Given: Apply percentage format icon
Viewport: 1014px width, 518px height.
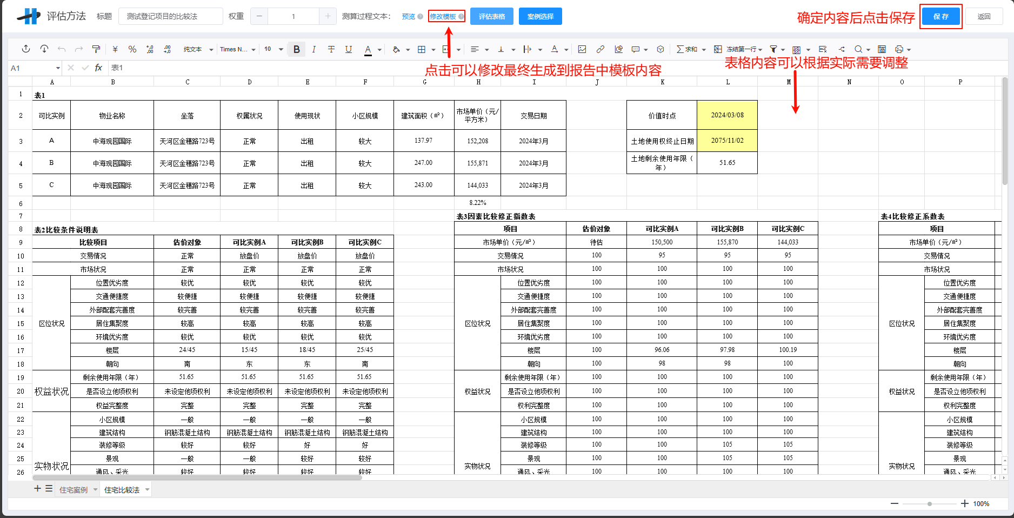Looking at the screenshot, I should tap(132, 49).
